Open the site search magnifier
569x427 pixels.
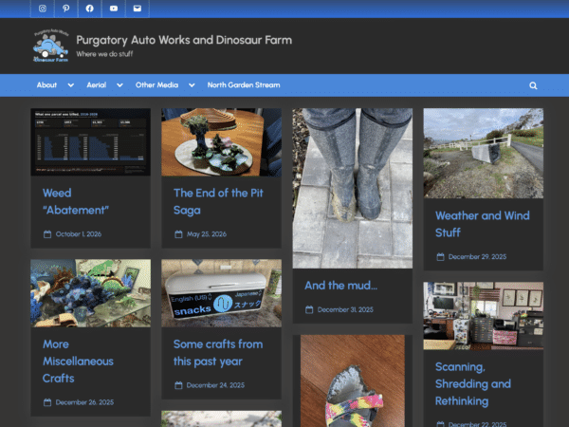(x=533, y=85)
